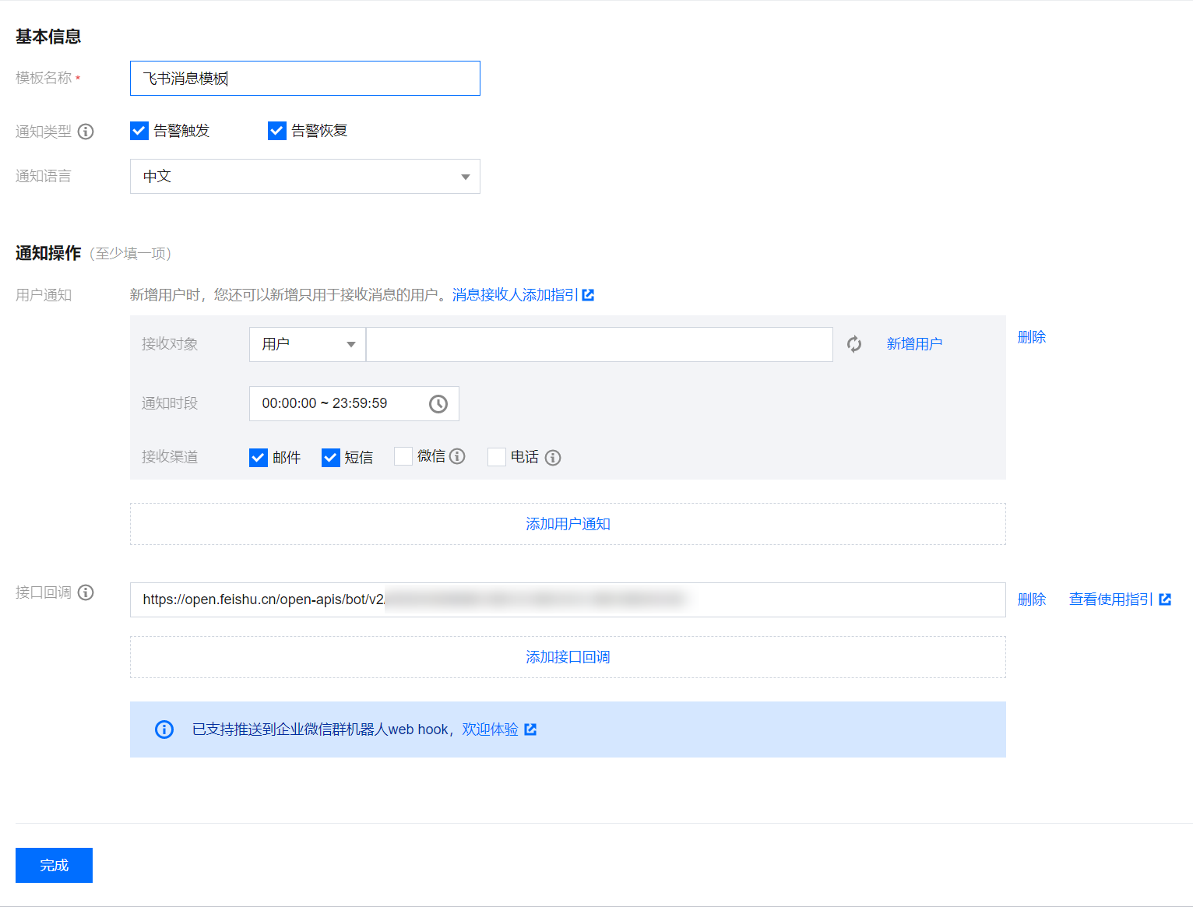Click external-link icon after 欢迎体验
The height and width of the screenshot is (907, 1193).
point(530,729)
